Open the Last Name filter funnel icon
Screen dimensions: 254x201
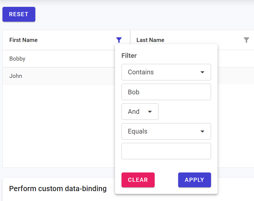click(246, 40)
